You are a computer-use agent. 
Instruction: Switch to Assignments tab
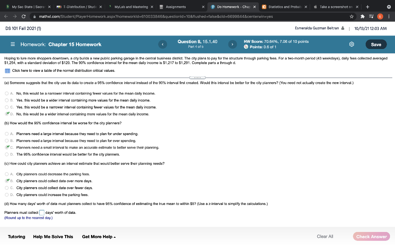181,7
